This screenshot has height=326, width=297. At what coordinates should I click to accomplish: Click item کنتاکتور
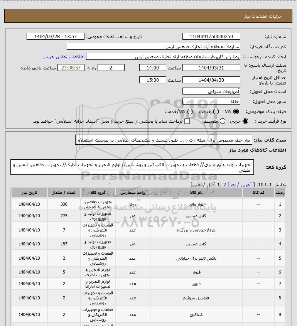(196, 314)
